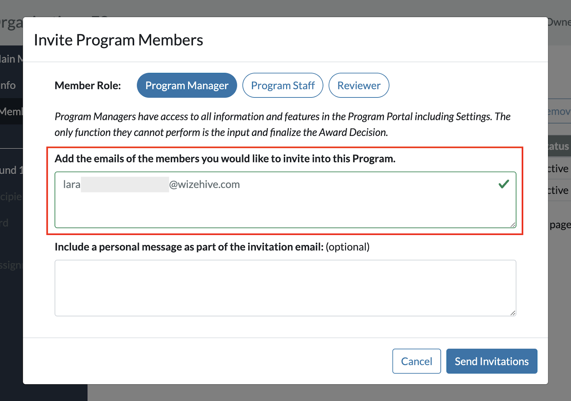Click the Cancel button
Screen dimensions: 571x401
416,361
